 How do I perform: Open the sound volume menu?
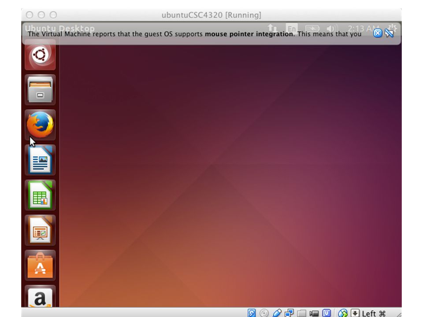pyautogui.click(x=331, y=28)
